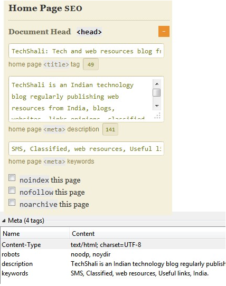Click the textarea resize grip handle

click(x=157, y=116)
